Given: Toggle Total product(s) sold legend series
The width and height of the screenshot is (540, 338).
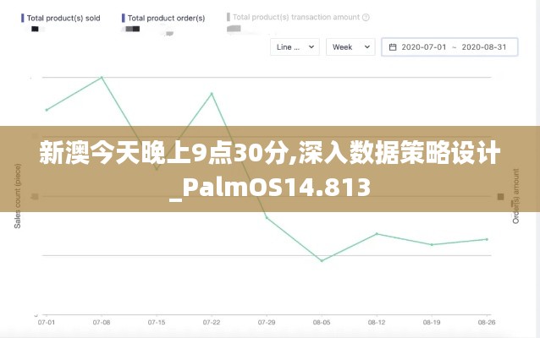Looking at the screenshot, I should click(x=61, y=18).
